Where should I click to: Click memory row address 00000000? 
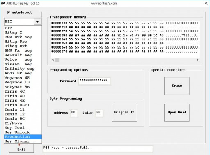[x=59, y=23]
